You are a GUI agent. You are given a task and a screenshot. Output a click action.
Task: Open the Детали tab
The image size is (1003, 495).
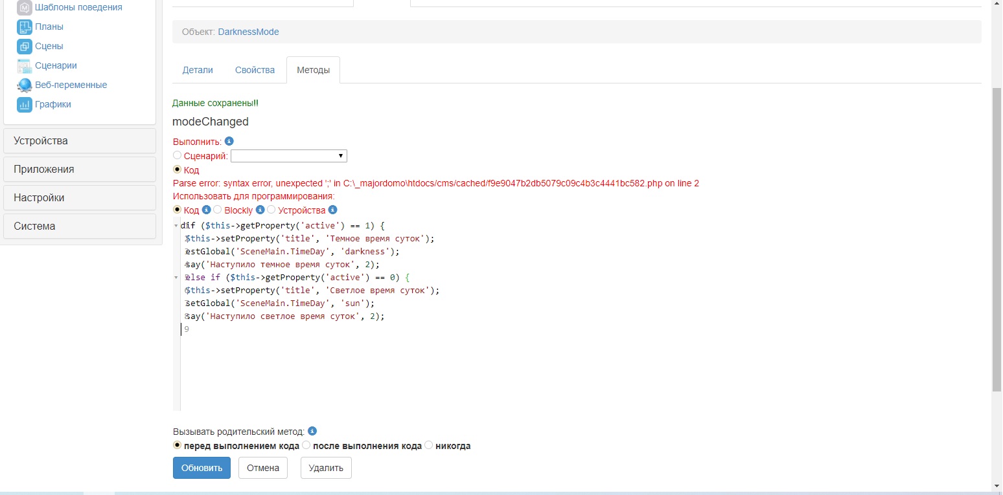[198, 70]
